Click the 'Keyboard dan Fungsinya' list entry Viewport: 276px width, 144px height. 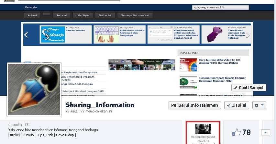(79, 72)
